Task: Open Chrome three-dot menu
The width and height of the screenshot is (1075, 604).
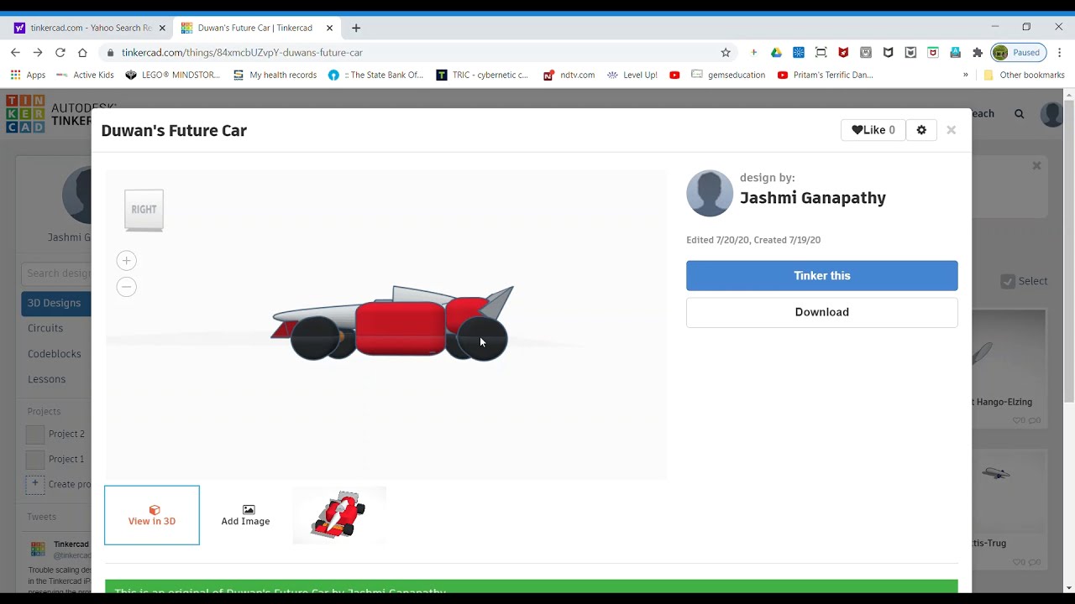Action: coord(1059,52)
